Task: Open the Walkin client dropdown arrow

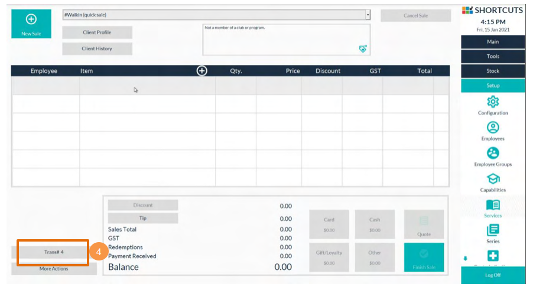Action: click(x=368, y=15)
